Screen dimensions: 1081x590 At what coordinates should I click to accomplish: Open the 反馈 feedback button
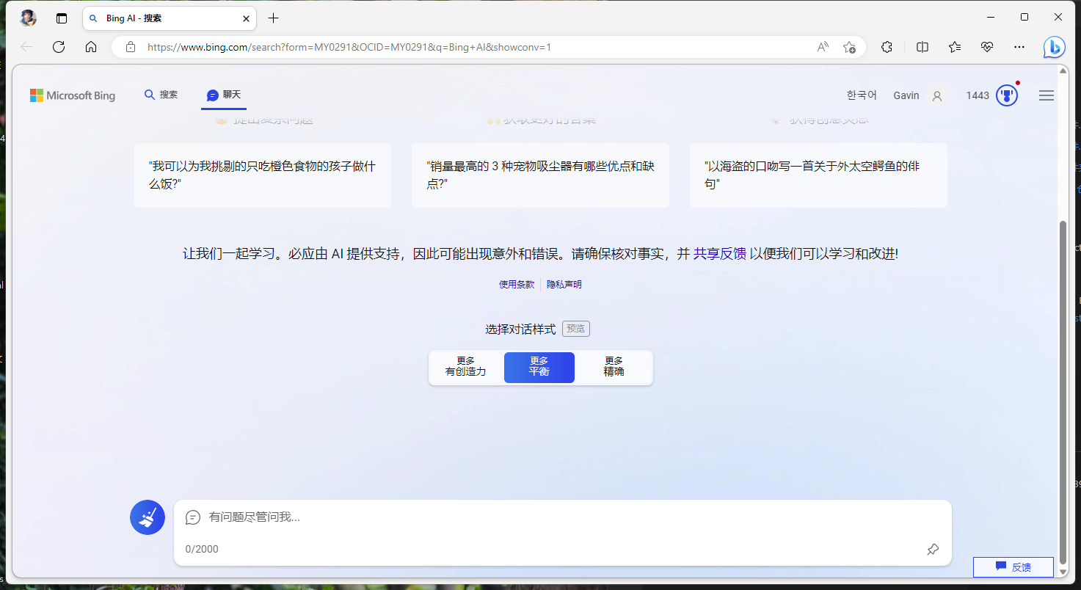click(x=1013, y=567)
